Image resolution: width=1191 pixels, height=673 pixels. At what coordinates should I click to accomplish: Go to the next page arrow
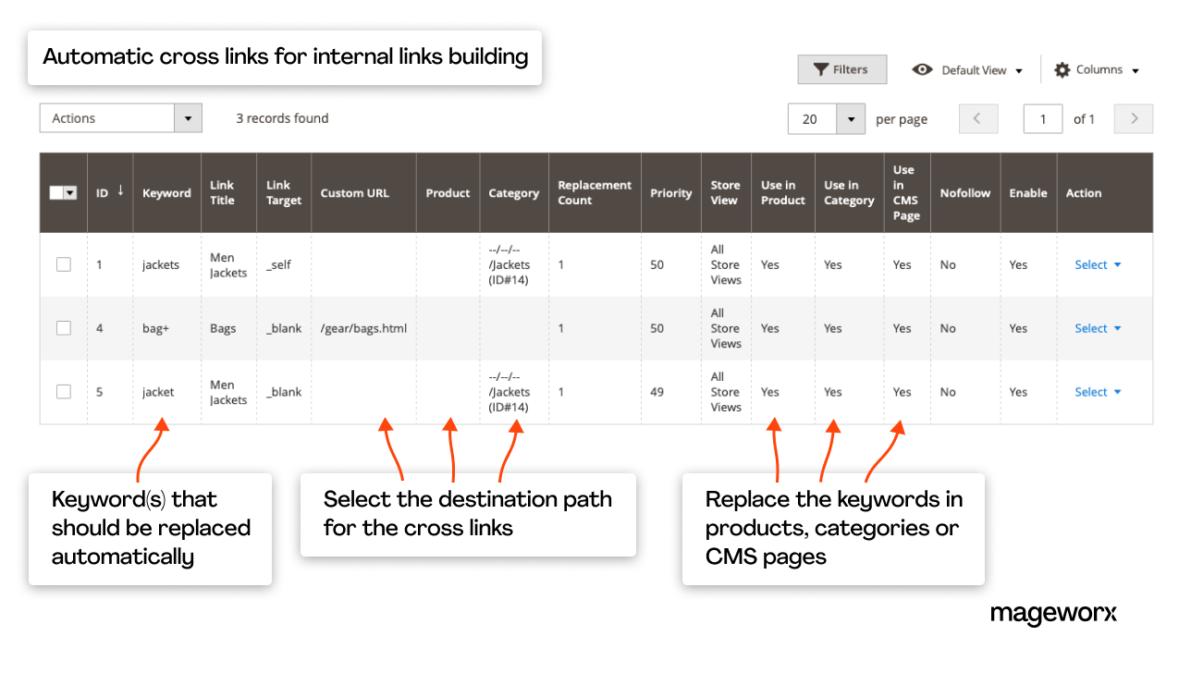(1134, 118)
